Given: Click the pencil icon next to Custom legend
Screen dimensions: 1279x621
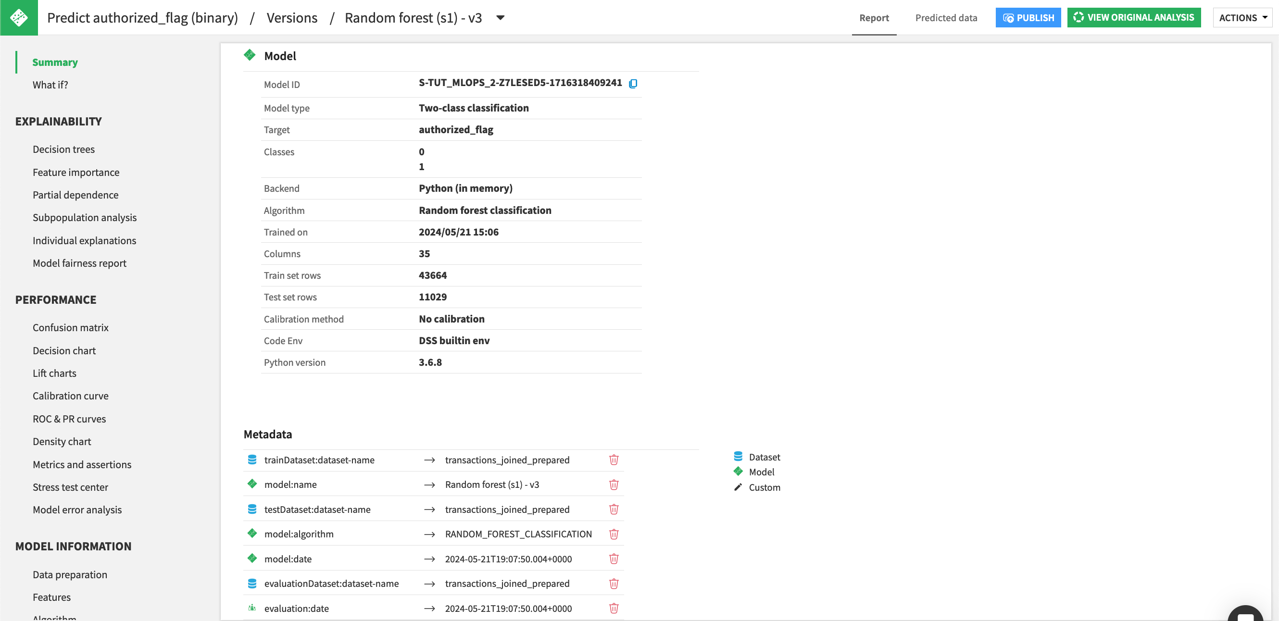Looking at the screenshot, I should [x=738, y=487].
